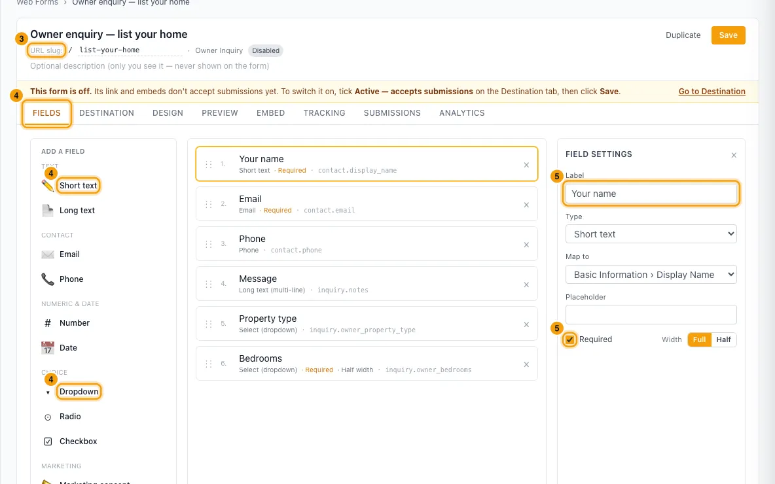This screenshot has height=484, width=775.
Task: Close the Field Settings panel
Action: pos(734,155)
